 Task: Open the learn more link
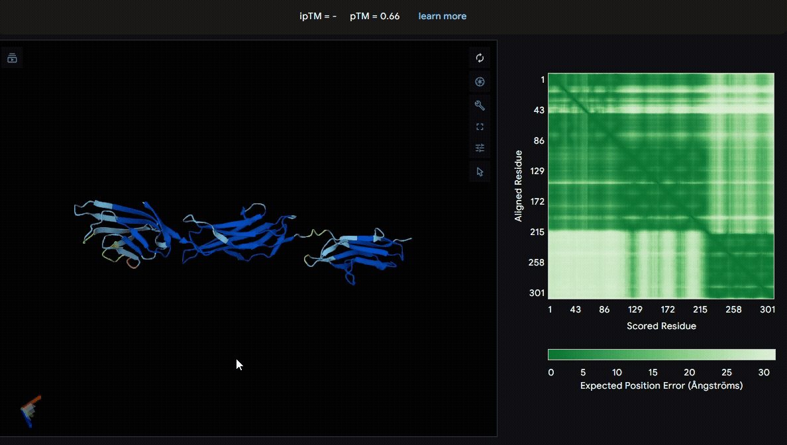point(442,16)
